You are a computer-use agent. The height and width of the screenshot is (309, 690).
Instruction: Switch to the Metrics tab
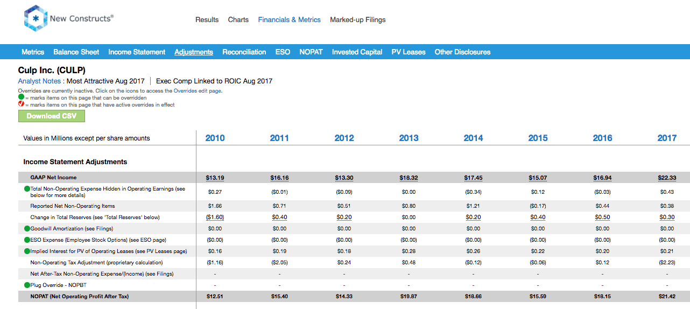click(33, 52)
